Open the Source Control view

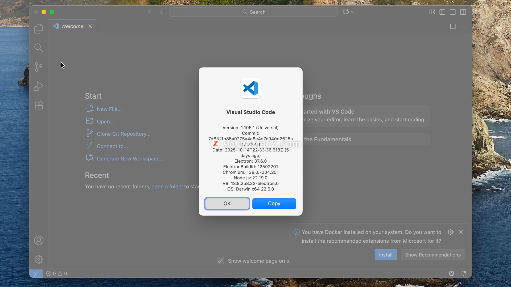click(x=39, y=67)
